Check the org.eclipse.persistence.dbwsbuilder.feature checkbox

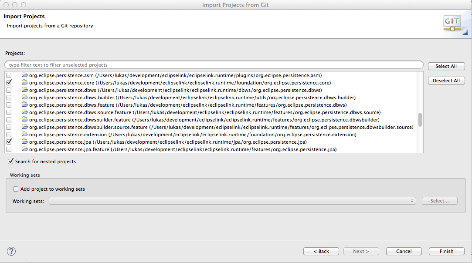pyautogui.click(x=9, y=120)
